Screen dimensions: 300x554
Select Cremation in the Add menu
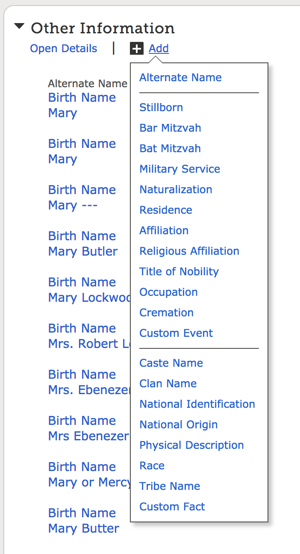[x=166, y=312]
